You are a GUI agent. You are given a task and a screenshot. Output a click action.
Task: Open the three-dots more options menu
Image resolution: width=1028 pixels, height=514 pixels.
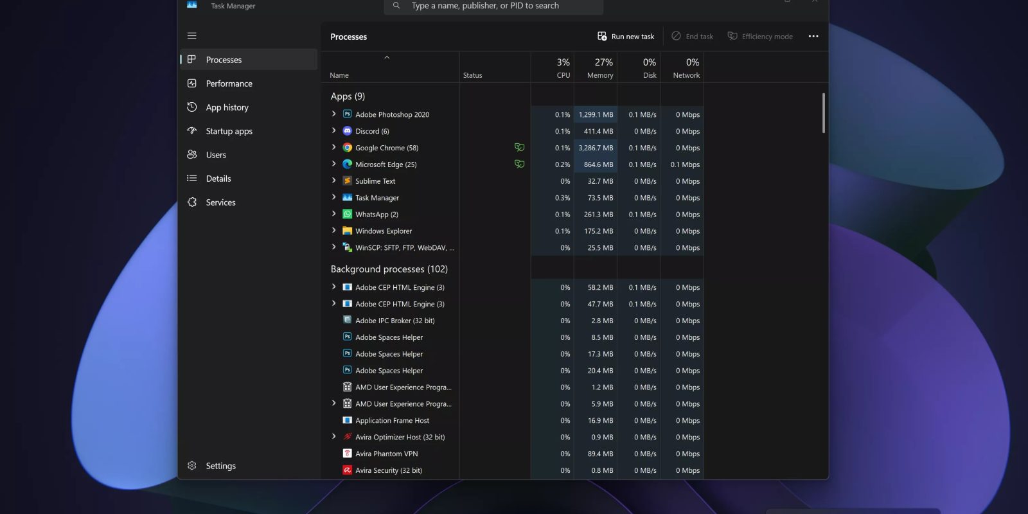tap(813, 36)
